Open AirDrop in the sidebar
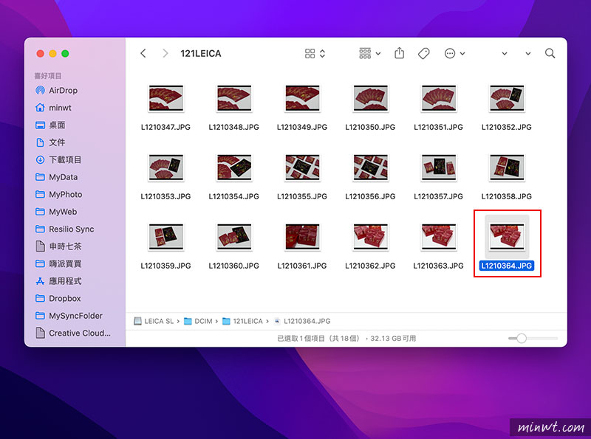591x439 pixels. pos(57,90)
